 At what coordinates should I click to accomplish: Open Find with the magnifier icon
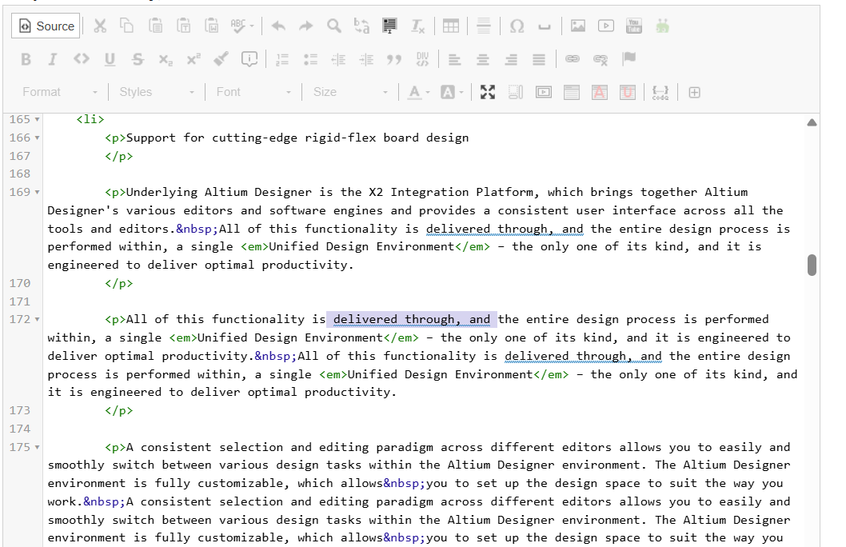point(334,26)
